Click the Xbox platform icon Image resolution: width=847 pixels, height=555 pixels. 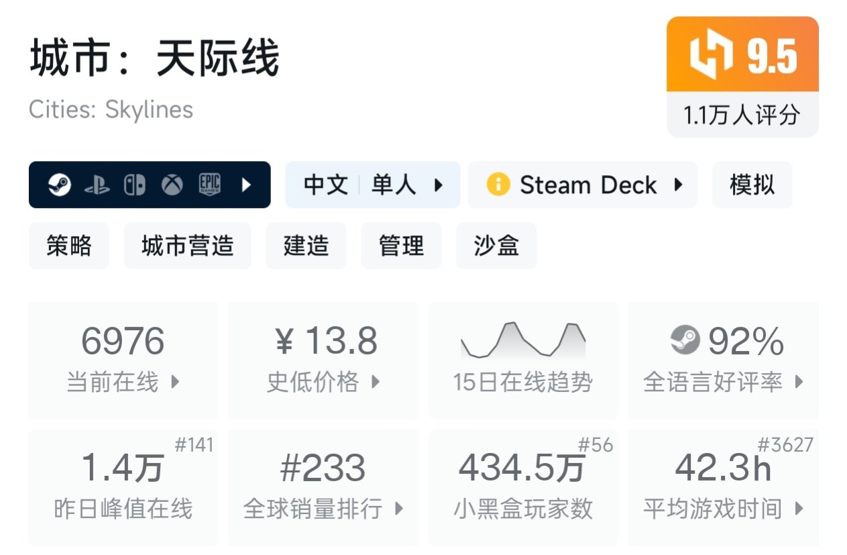tap(172, 185)
